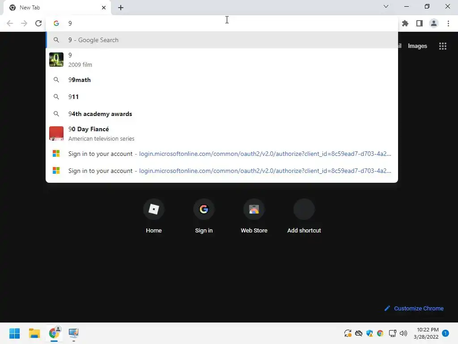Open the notification badge showing 1
Viewport: 458px width, 344px height.
(x=445, y=333)
